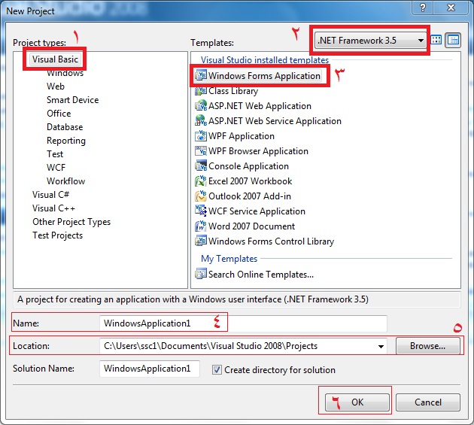The image size is (474, 425).
Task: Switch templates to large icons view
Action: click(436, 40)
